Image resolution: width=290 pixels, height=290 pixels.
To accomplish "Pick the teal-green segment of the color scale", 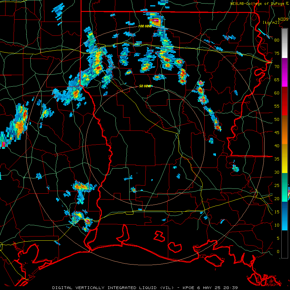I will pyautogui.click(x=285, y=187).
